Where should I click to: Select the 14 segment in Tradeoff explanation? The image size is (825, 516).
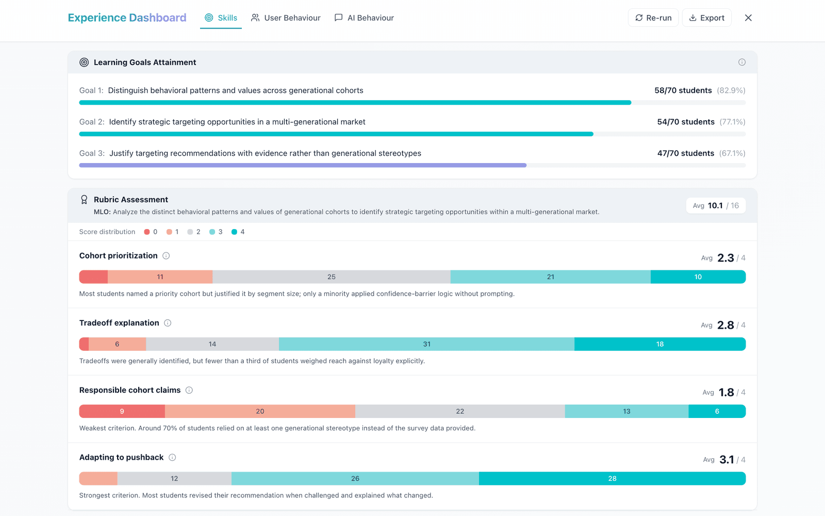click(212, 344)
